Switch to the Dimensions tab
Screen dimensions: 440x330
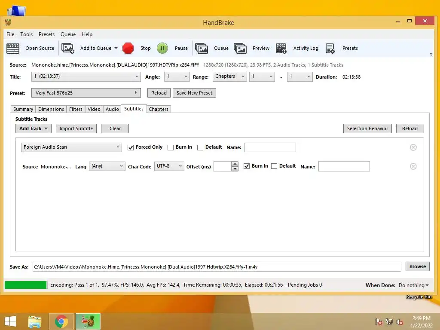tap(51, 109)
